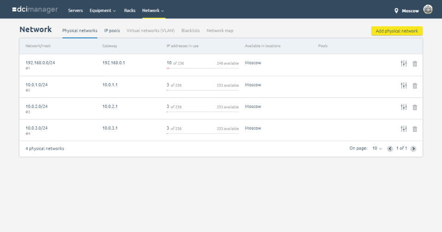Click Moscow location in 10.0.2.0/24 row
This screenshot has width=442, height=232.
pyautogui.click(x=253, y=106)
